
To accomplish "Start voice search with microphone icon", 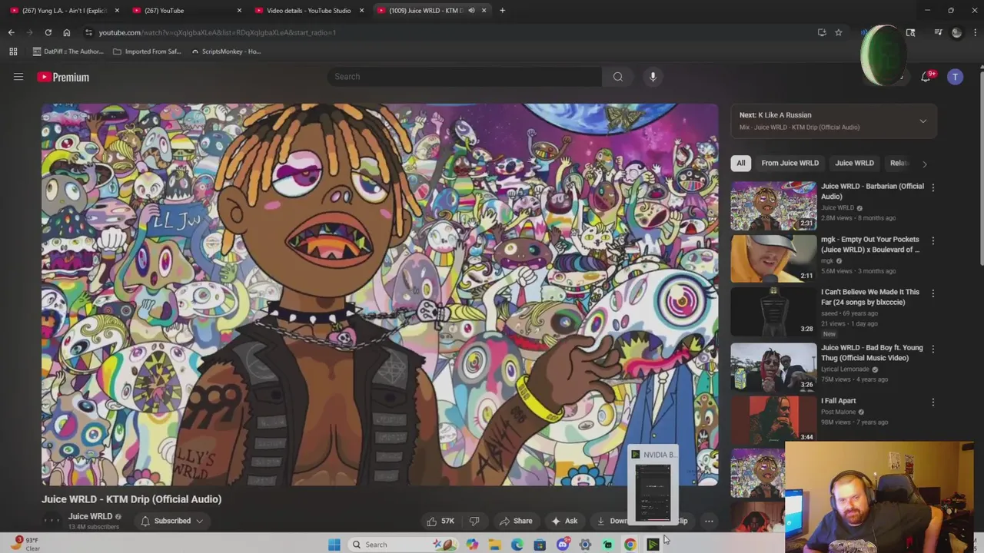I will pos(653,77).
